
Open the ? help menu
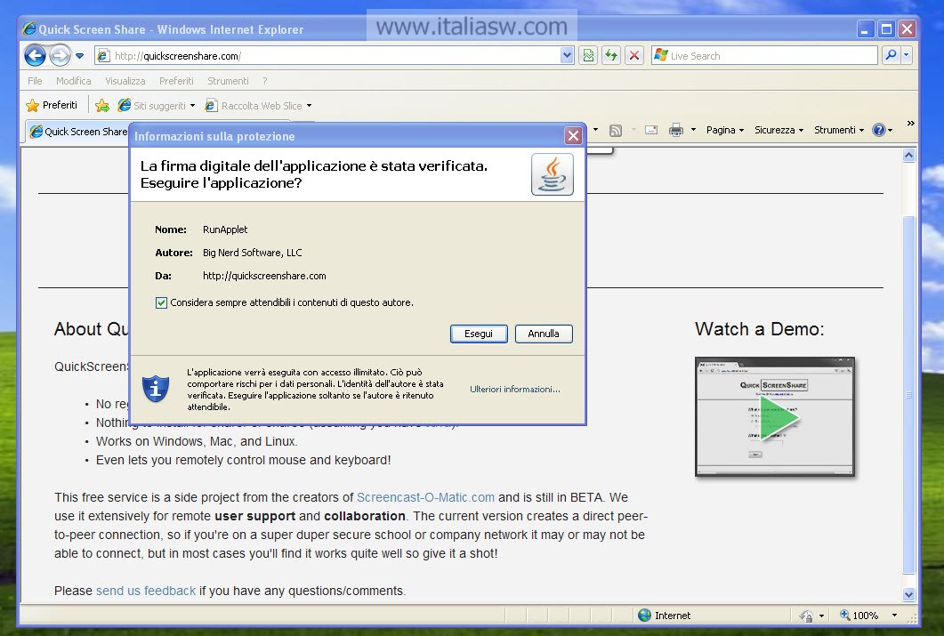pos(265,81)
